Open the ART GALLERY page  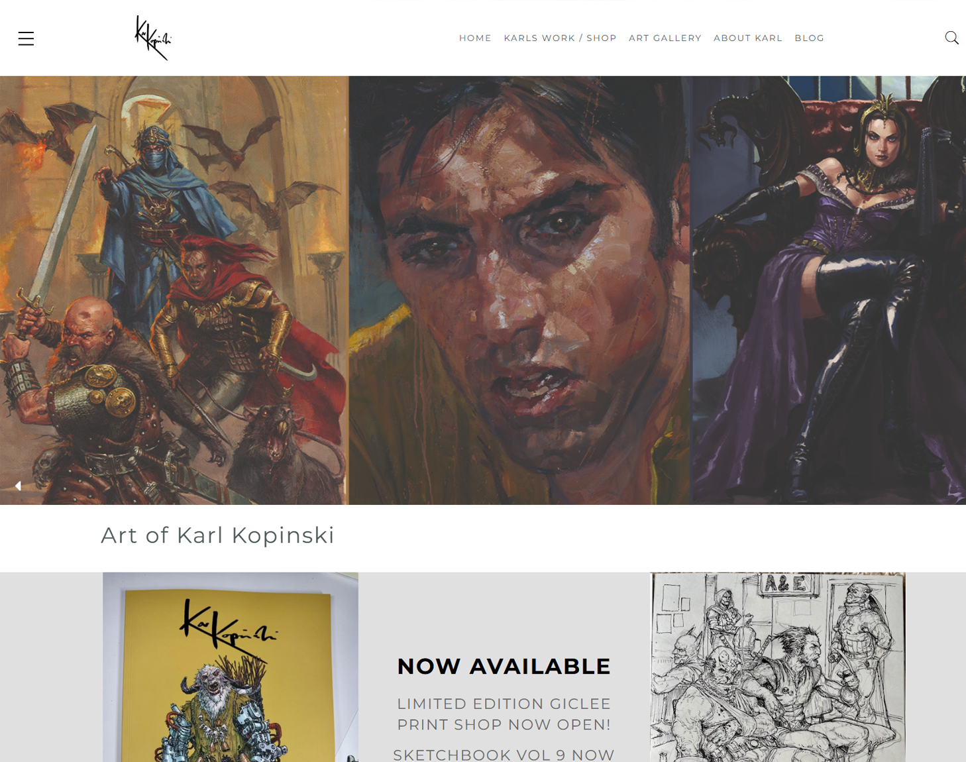point(665,38)
